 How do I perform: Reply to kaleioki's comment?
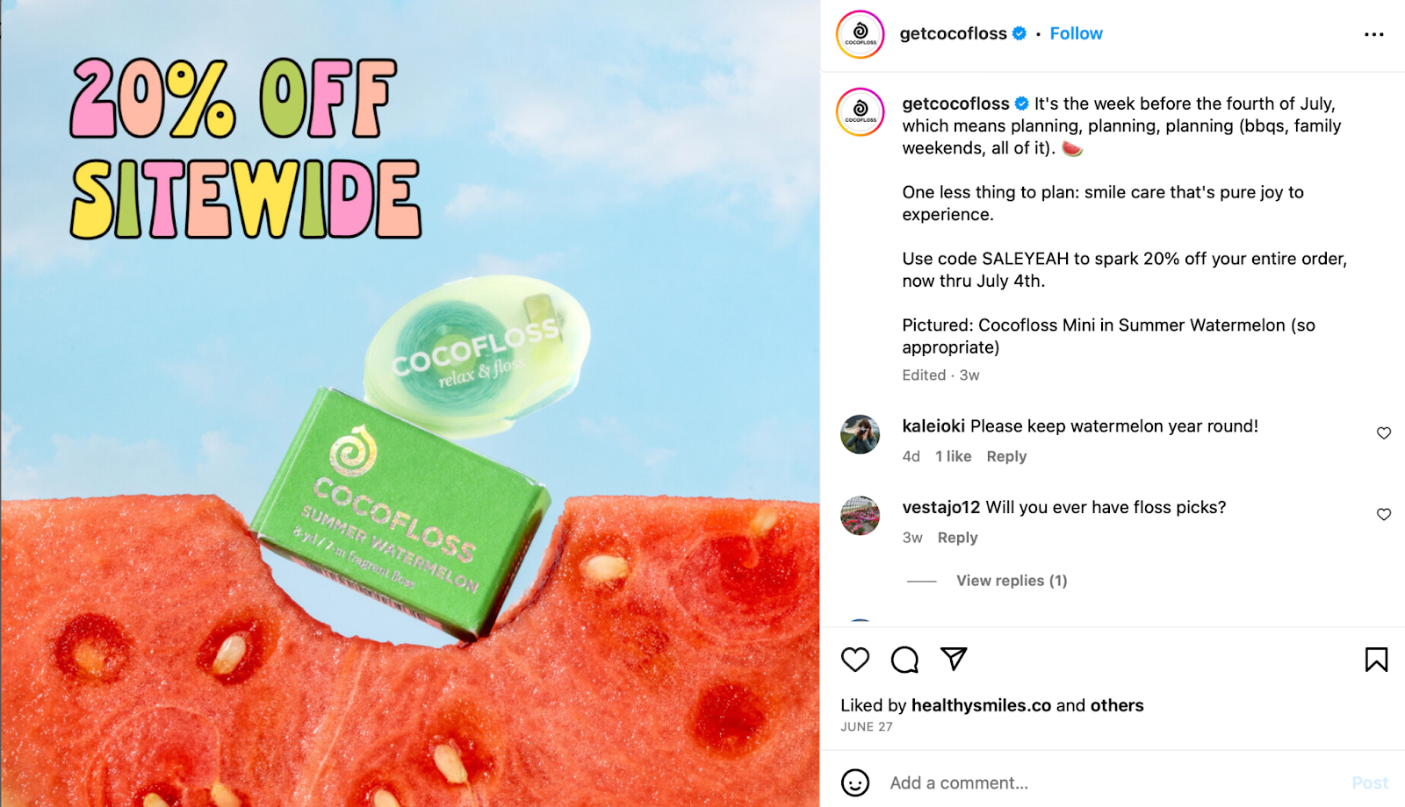(1006, 456)
